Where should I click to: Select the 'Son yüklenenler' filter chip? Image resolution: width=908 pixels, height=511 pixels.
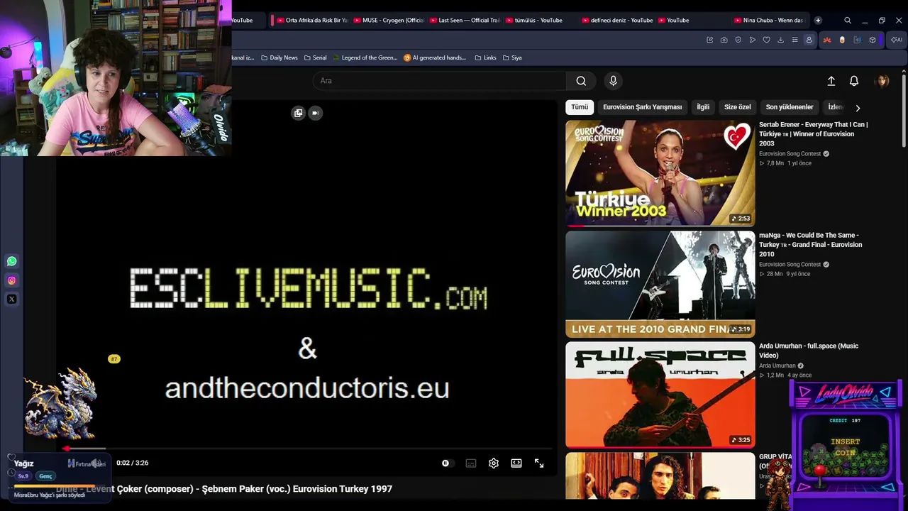click(790, 107)
